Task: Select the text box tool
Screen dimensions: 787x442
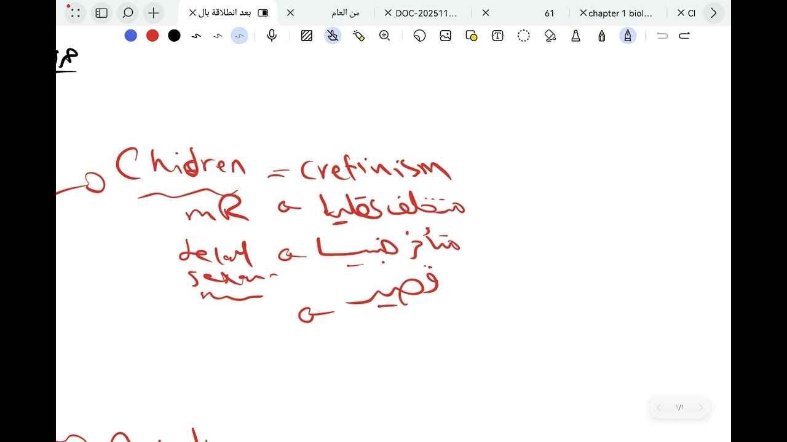Action: pyautogui.click(x=497, y=36)
